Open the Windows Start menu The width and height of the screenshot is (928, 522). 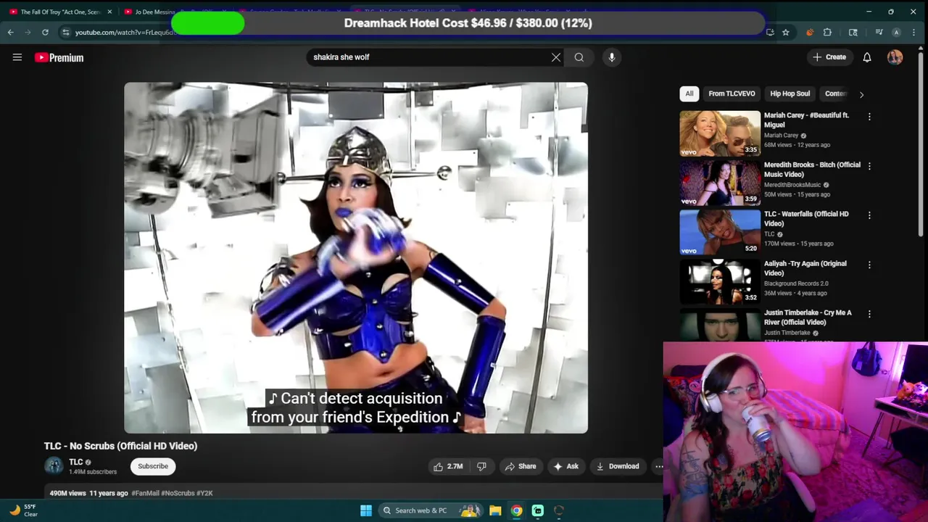tap(366, 510)
